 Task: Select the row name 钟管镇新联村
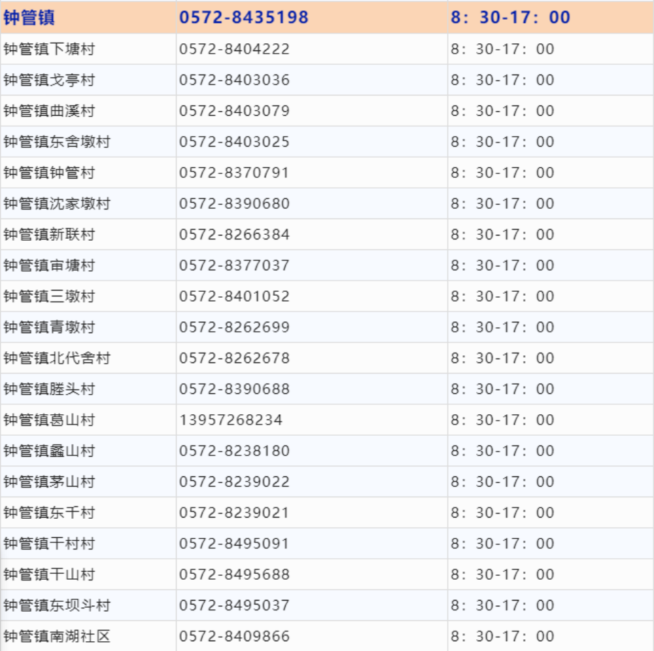point(49,234)
